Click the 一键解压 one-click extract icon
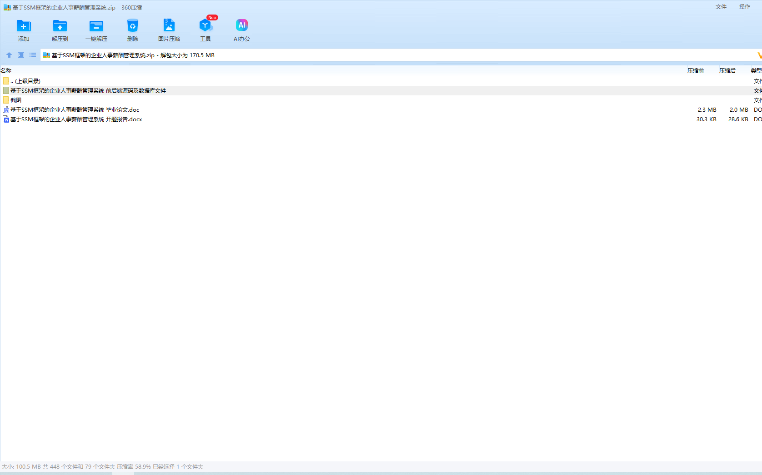The height and width of the screenshot is (475, 762). point(96,26)
